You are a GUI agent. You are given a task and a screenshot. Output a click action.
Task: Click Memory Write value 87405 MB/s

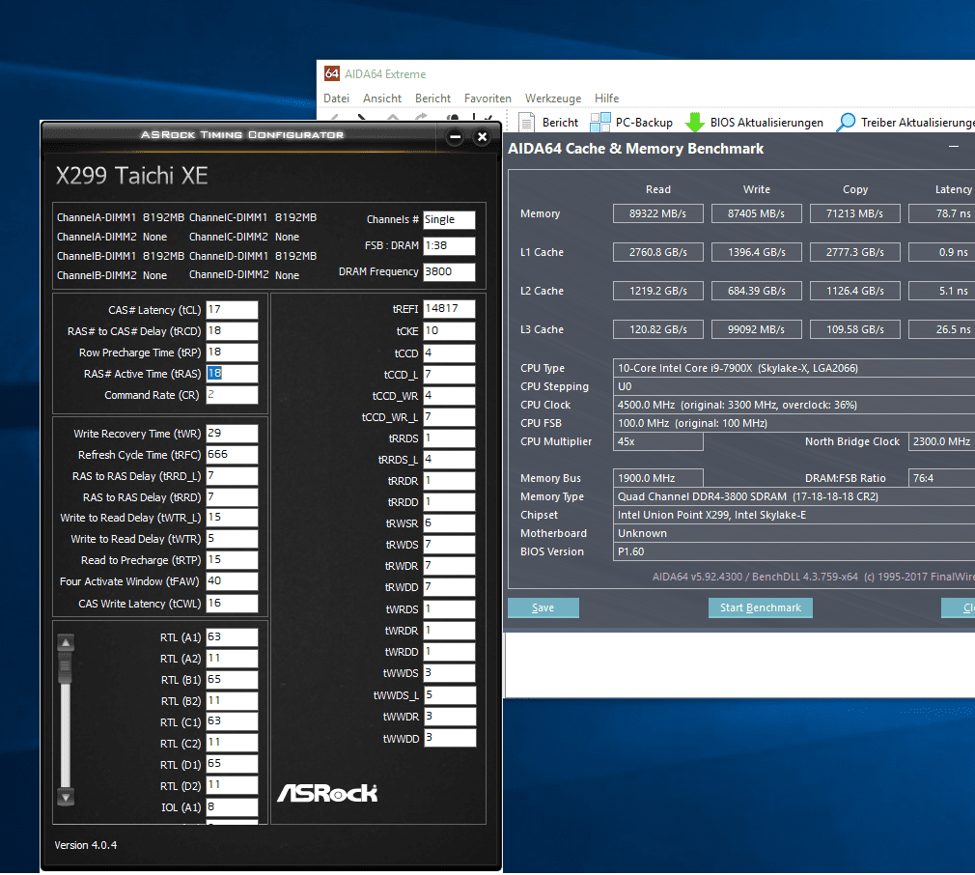click(756, 213)
